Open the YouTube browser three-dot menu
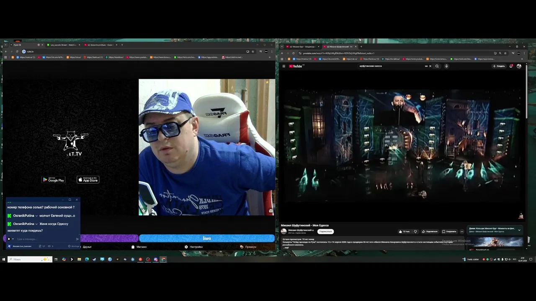 tap(524, 53)
